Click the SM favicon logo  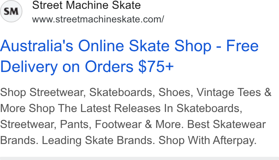(x=11, y=11)
